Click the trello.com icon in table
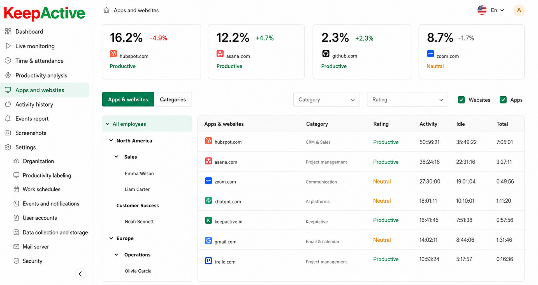This screenshot has height=285, width=538. point(208,261)
